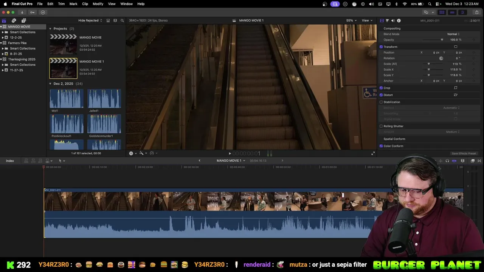Viewport: 484px width, 272px height.
Task: Open the Trim menu
Action: click(x=61, y=4)
